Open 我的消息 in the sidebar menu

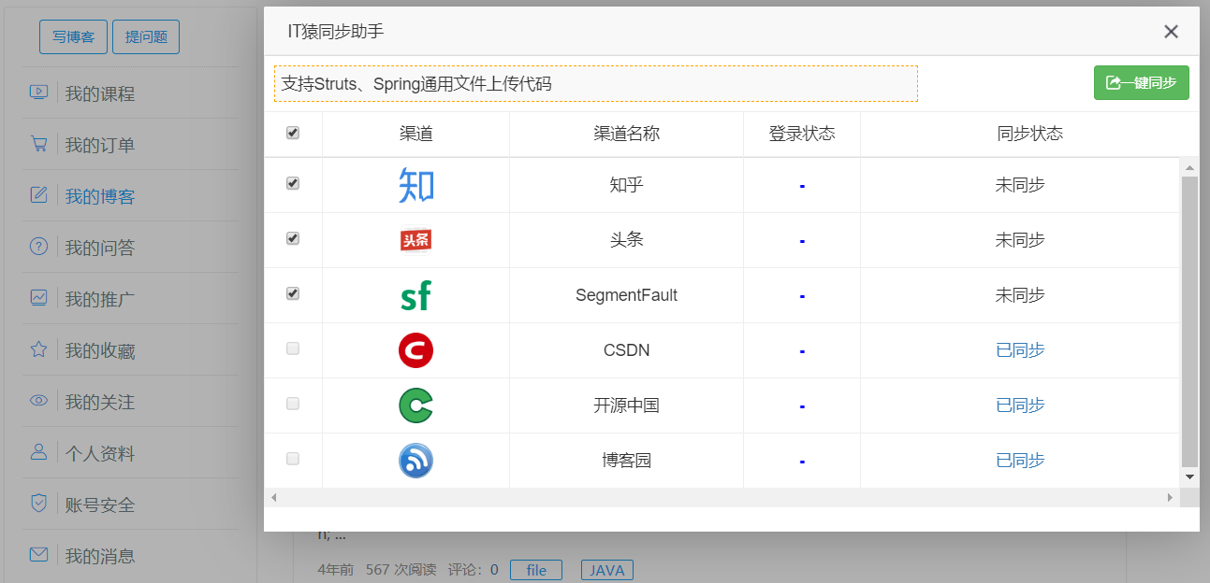(100, 556)
